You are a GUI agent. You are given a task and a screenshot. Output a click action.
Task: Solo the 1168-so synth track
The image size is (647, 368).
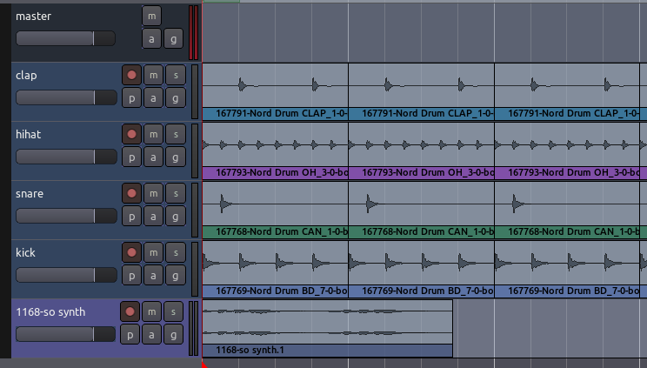(x=174, y=311)
